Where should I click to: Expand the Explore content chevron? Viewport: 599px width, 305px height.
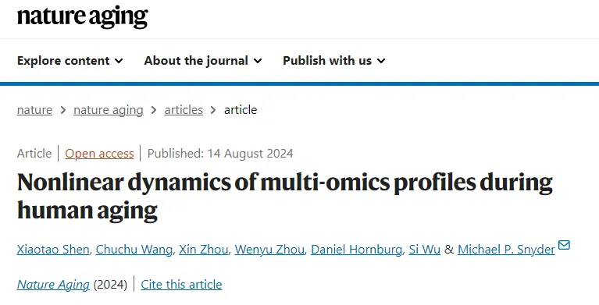(x=119, y=61)
